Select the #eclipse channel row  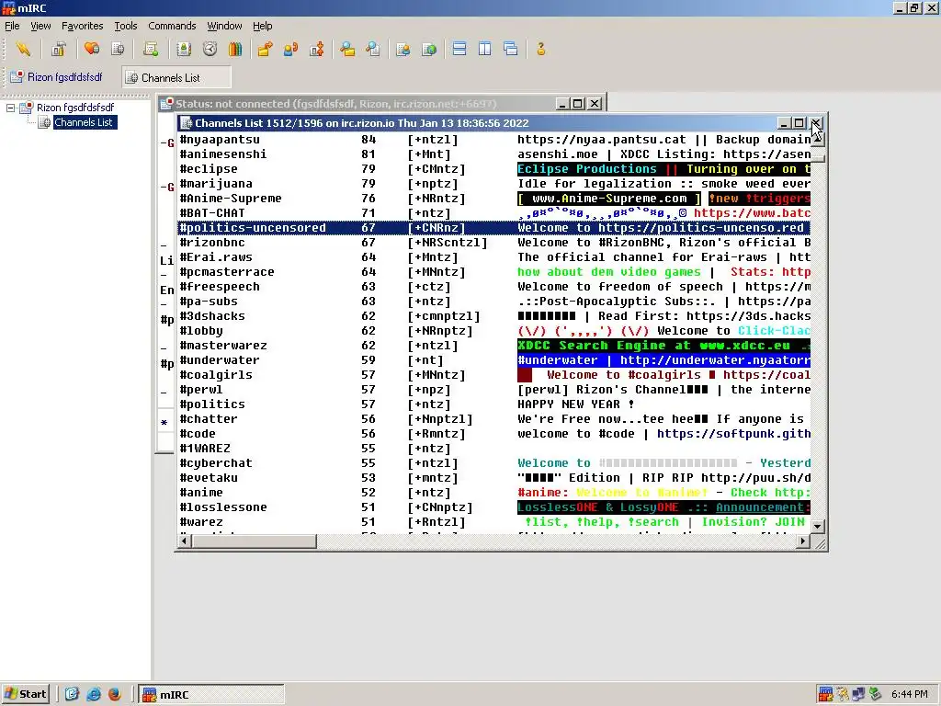(494, 169)
